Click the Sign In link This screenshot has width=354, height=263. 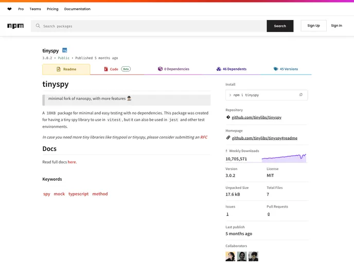[337, 26]
